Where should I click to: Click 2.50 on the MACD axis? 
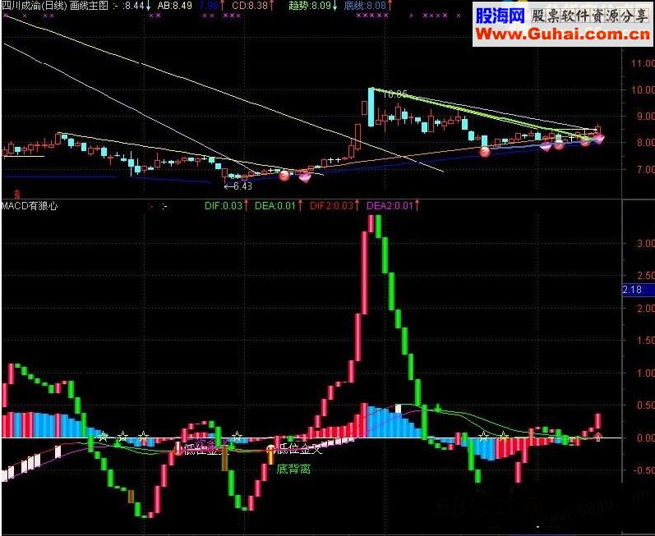click(x=644, y=276)
